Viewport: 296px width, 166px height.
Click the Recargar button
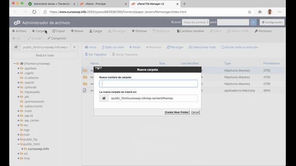click(175, 47)
